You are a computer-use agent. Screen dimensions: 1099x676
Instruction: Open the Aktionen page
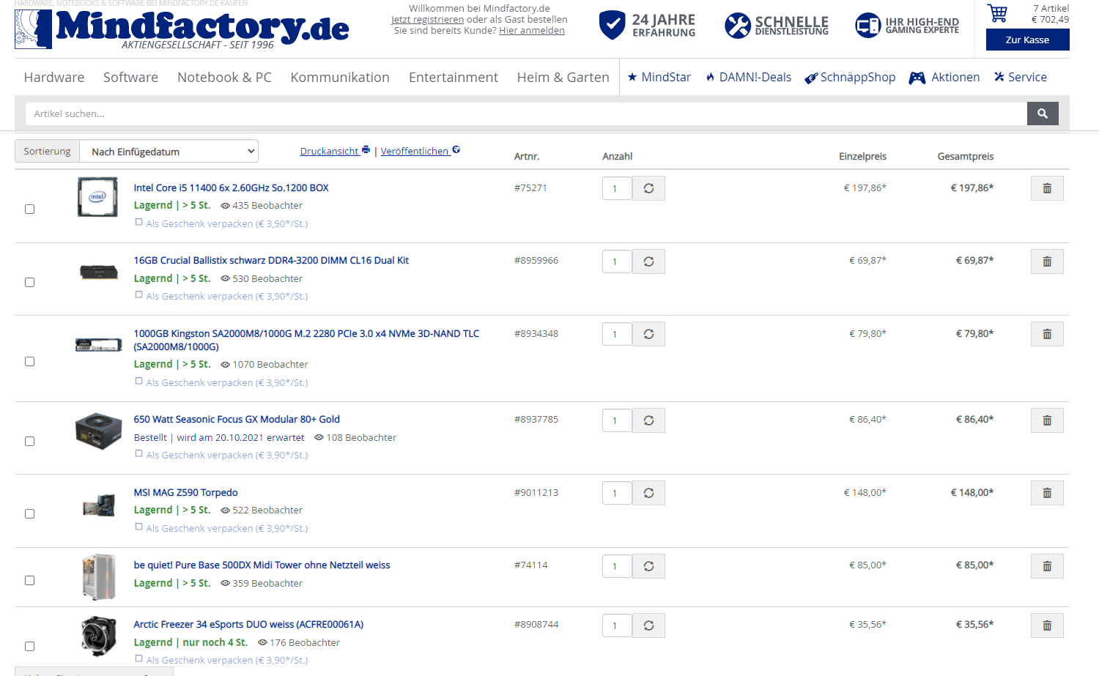tap(944, 77)
